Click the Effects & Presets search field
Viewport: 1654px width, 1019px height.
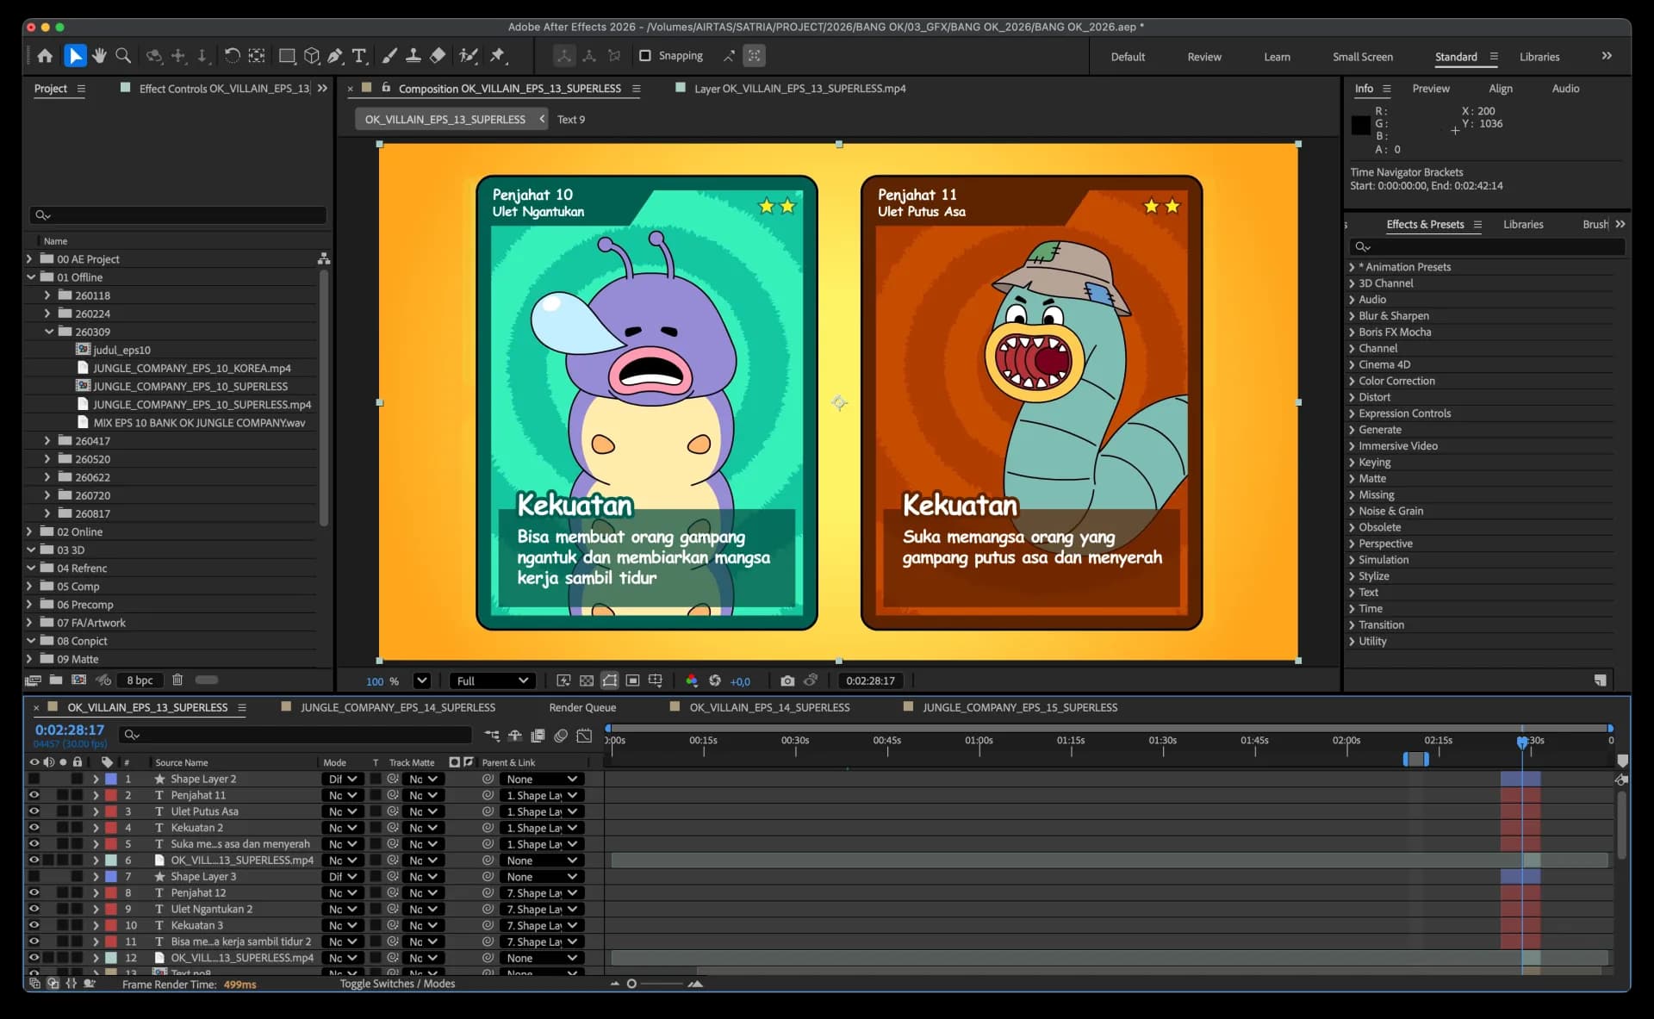1488,247
